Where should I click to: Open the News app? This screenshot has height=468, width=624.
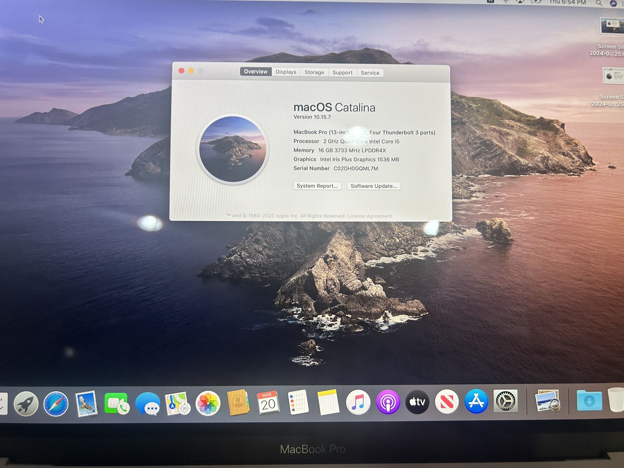pyautogui.click(x=447, y=401)
